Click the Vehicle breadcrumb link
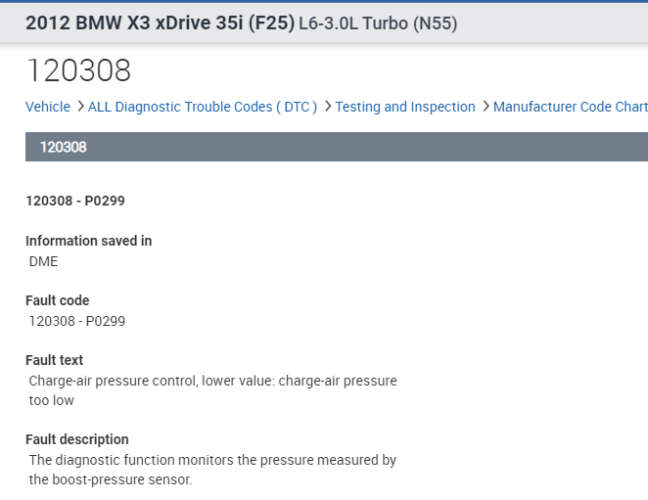648x500 pixels. click(48, 107)
